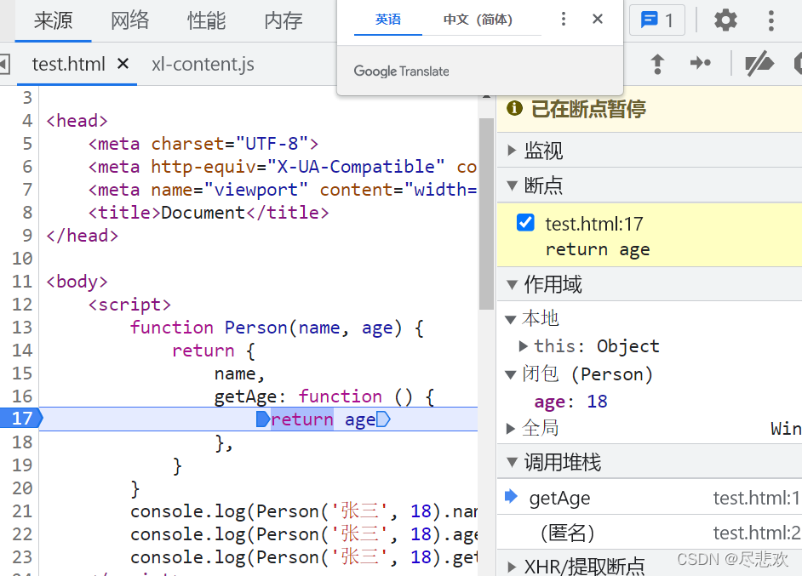Click line number 22 in gutter
802x576 pixels.
pos(22,534)
